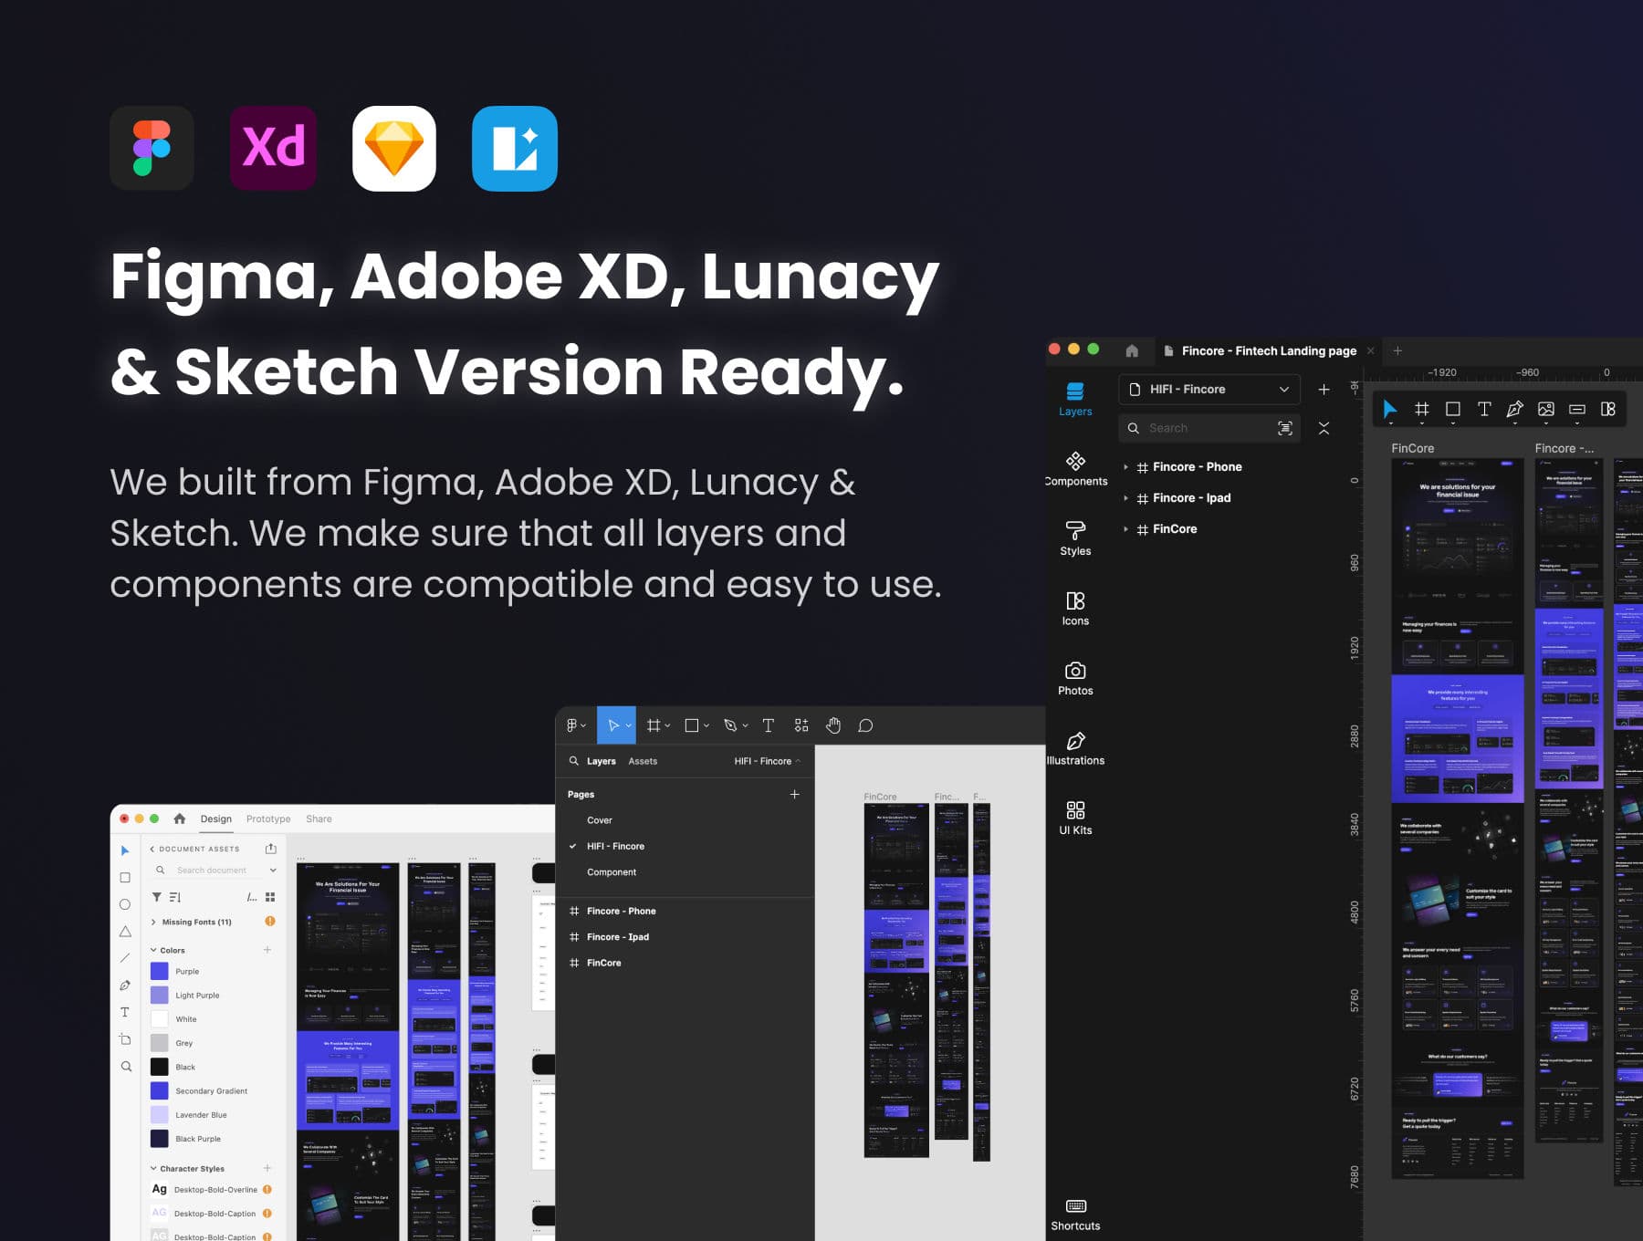Click Fincore - Fintech Landing page tab in Lunacy
The image size is (1643, 1241).
tap(1269, 350)
